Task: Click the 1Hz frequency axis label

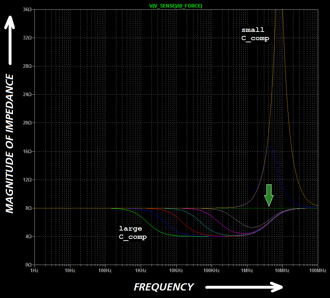Action: tap(34, 270)
